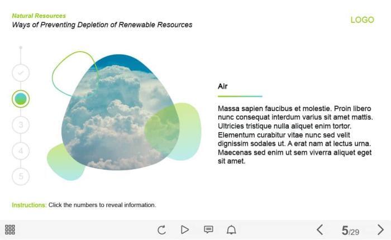Viewport: 391px width, 240px height.
Task: Go to previous slide arrow
Action: [x=320, y=229]
